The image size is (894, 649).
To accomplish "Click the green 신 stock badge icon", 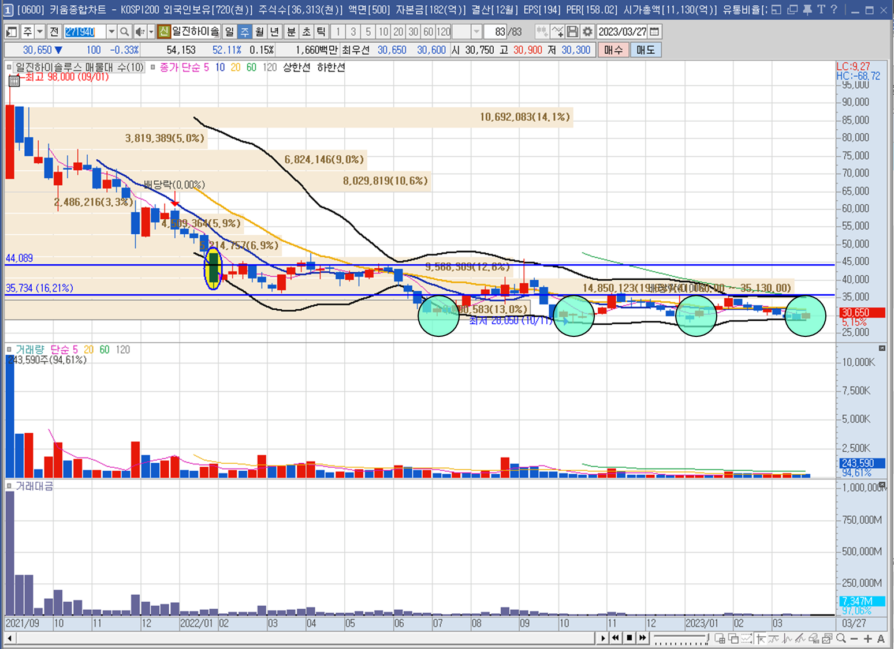I will click(164, 32).
